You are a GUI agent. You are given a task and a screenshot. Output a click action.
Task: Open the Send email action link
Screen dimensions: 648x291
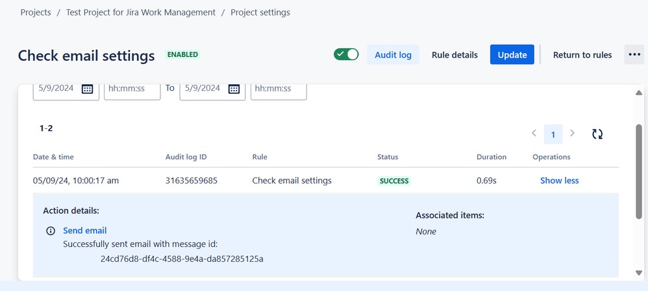[84, 231]
